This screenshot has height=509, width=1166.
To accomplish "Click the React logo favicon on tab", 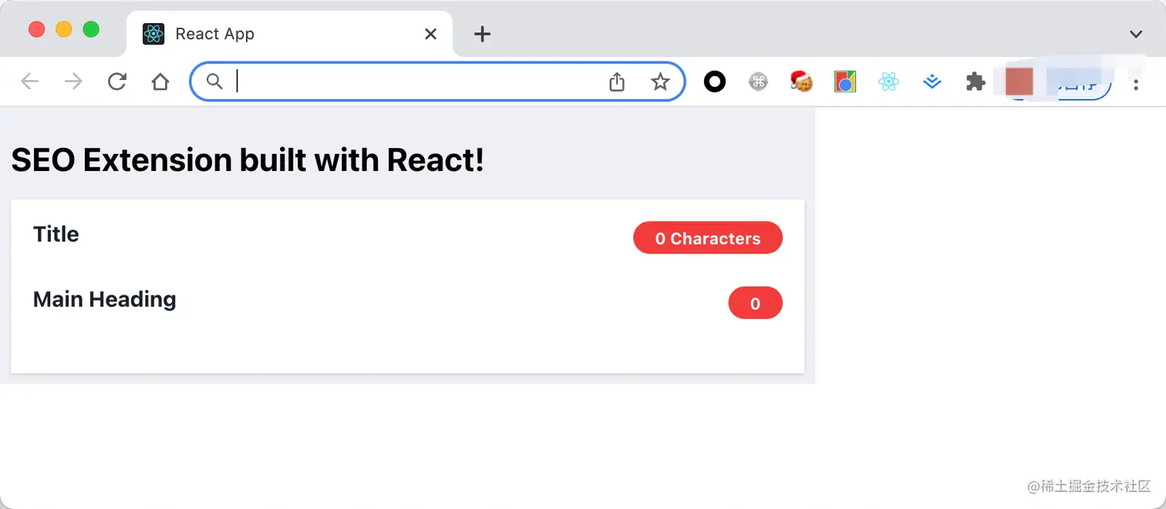I will (x=153, y=34).
